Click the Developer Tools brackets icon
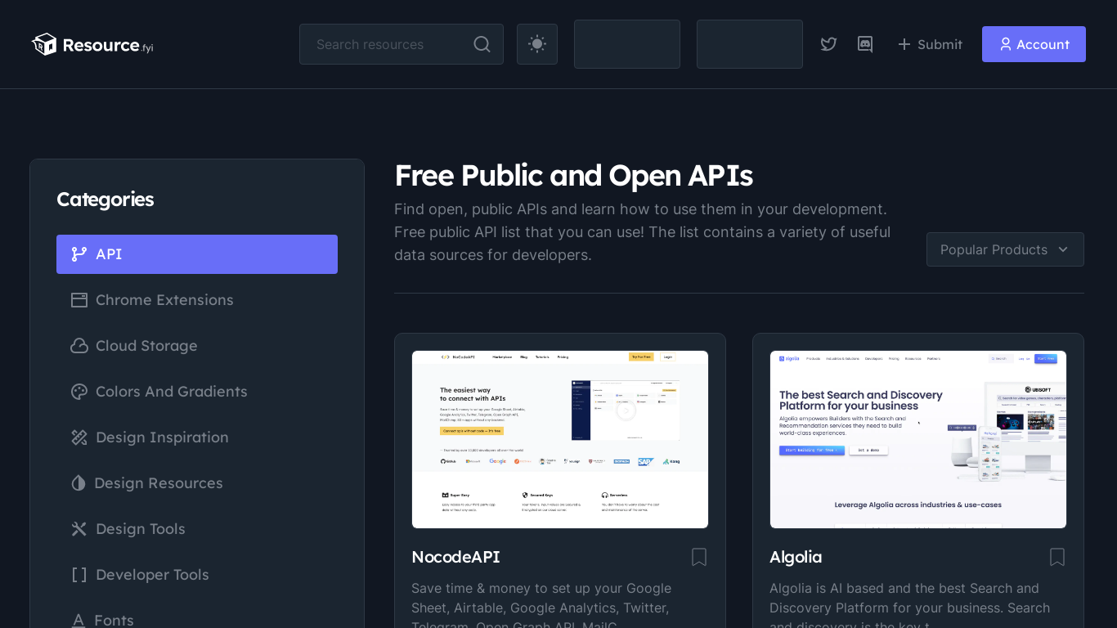The image size is (1117, 628). pos(79,575)
